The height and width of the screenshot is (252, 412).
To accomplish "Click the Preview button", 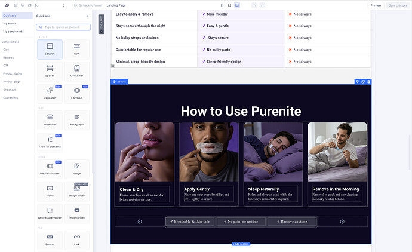I will tap(376, 5).
